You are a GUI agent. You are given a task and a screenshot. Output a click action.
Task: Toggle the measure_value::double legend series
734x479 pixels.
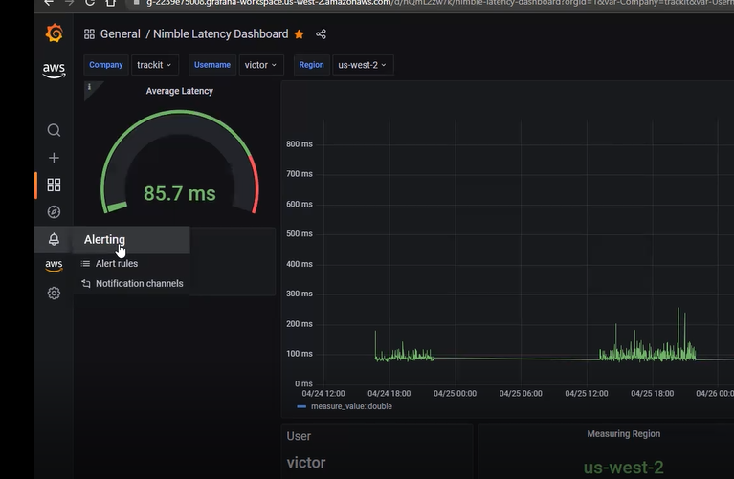point(351,406)
